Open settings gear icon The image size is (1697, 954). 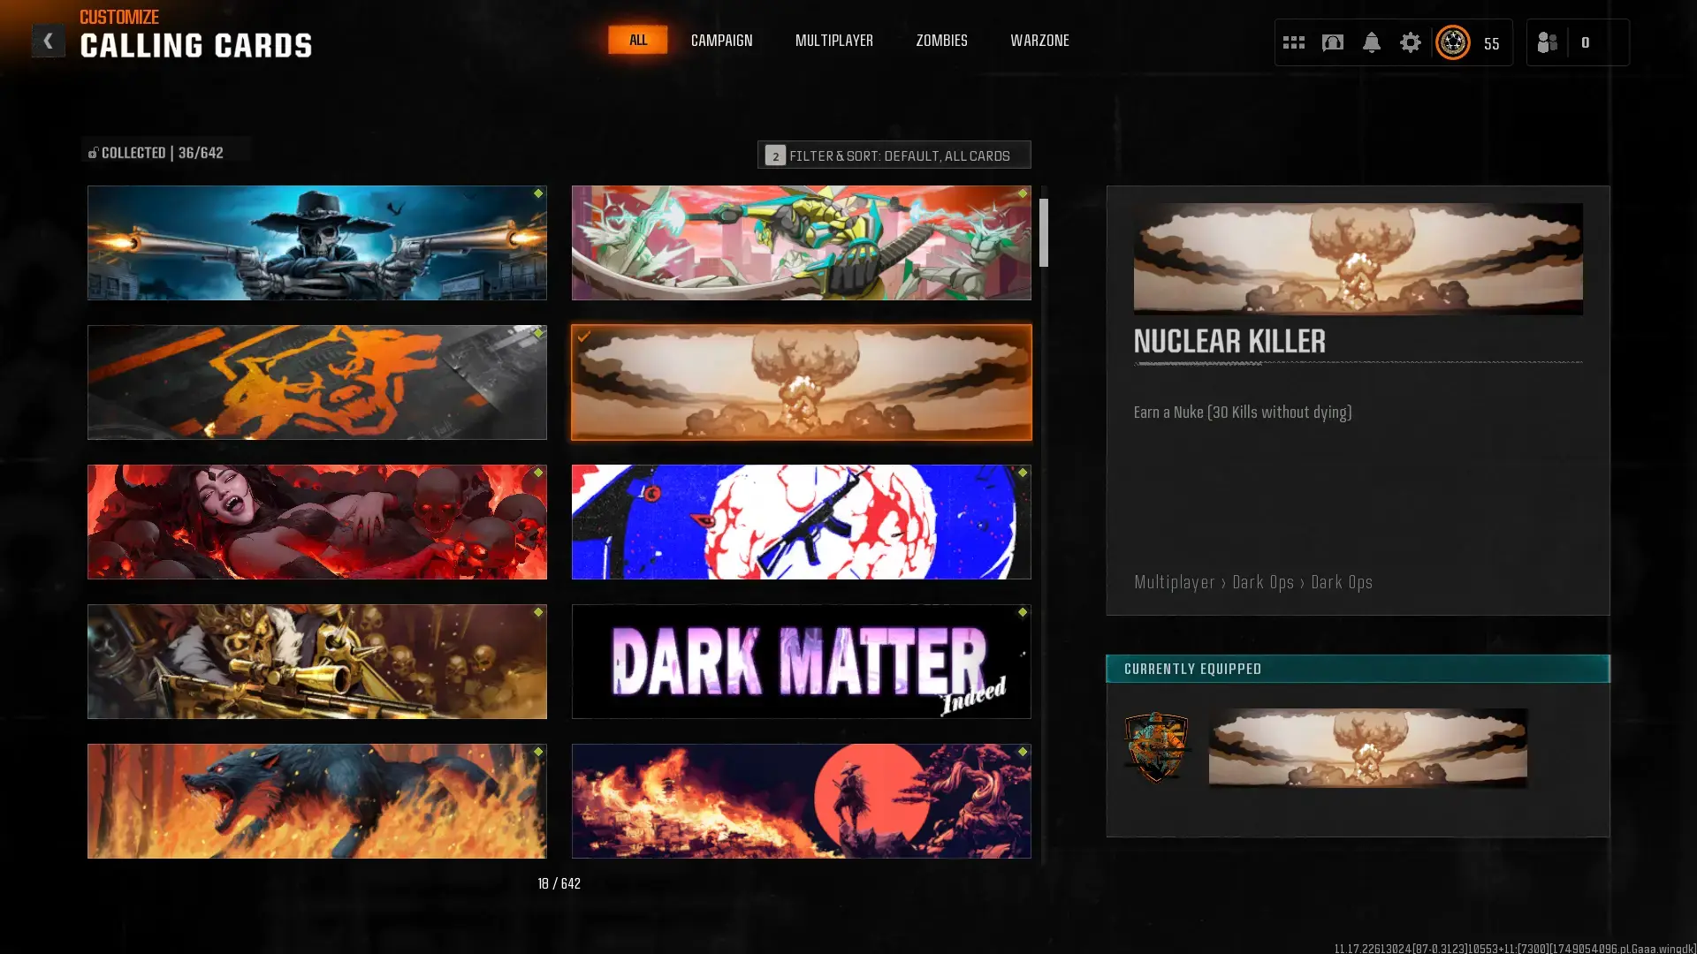click(x=1410, y=42)
